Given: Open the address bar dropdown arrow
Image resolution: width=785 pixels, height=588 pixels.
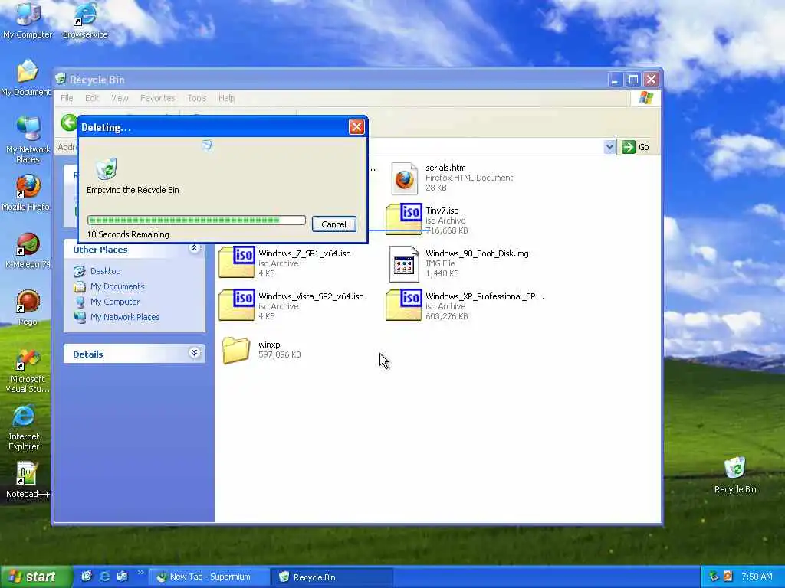Looking at the screenshot, I should point(609,147).
